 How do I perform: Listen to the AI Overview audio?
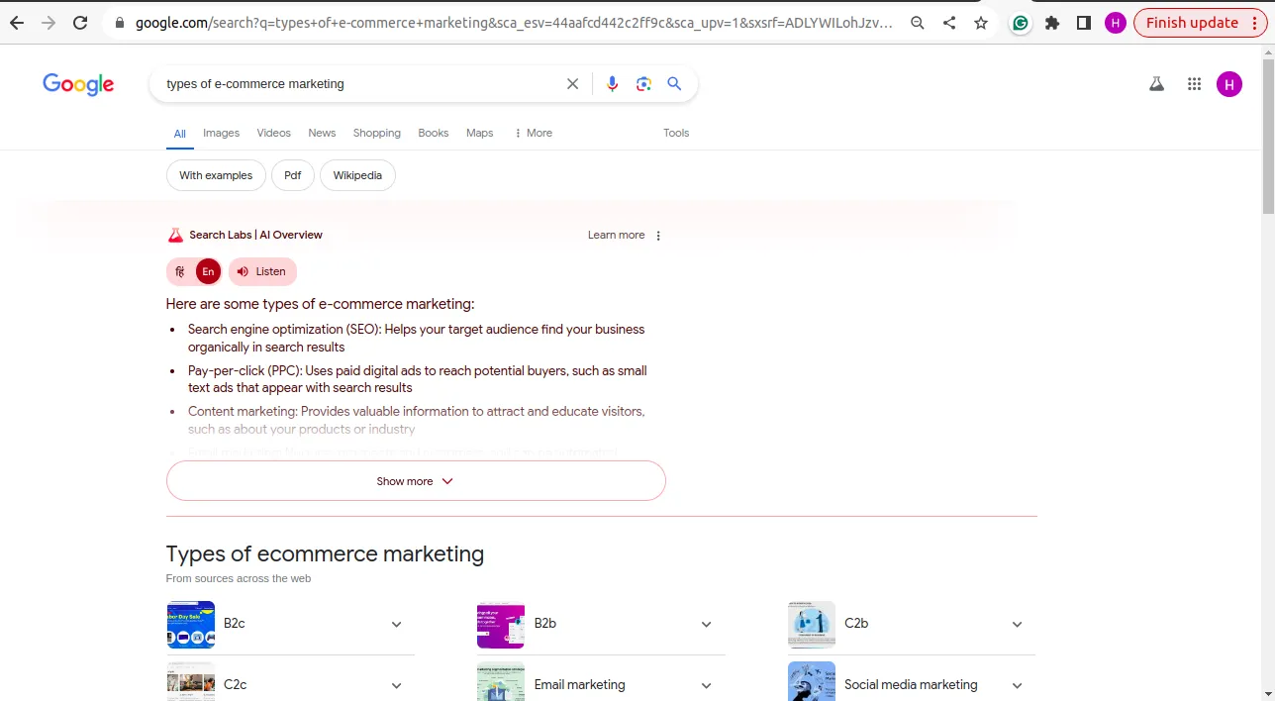(x=262, y=271)
